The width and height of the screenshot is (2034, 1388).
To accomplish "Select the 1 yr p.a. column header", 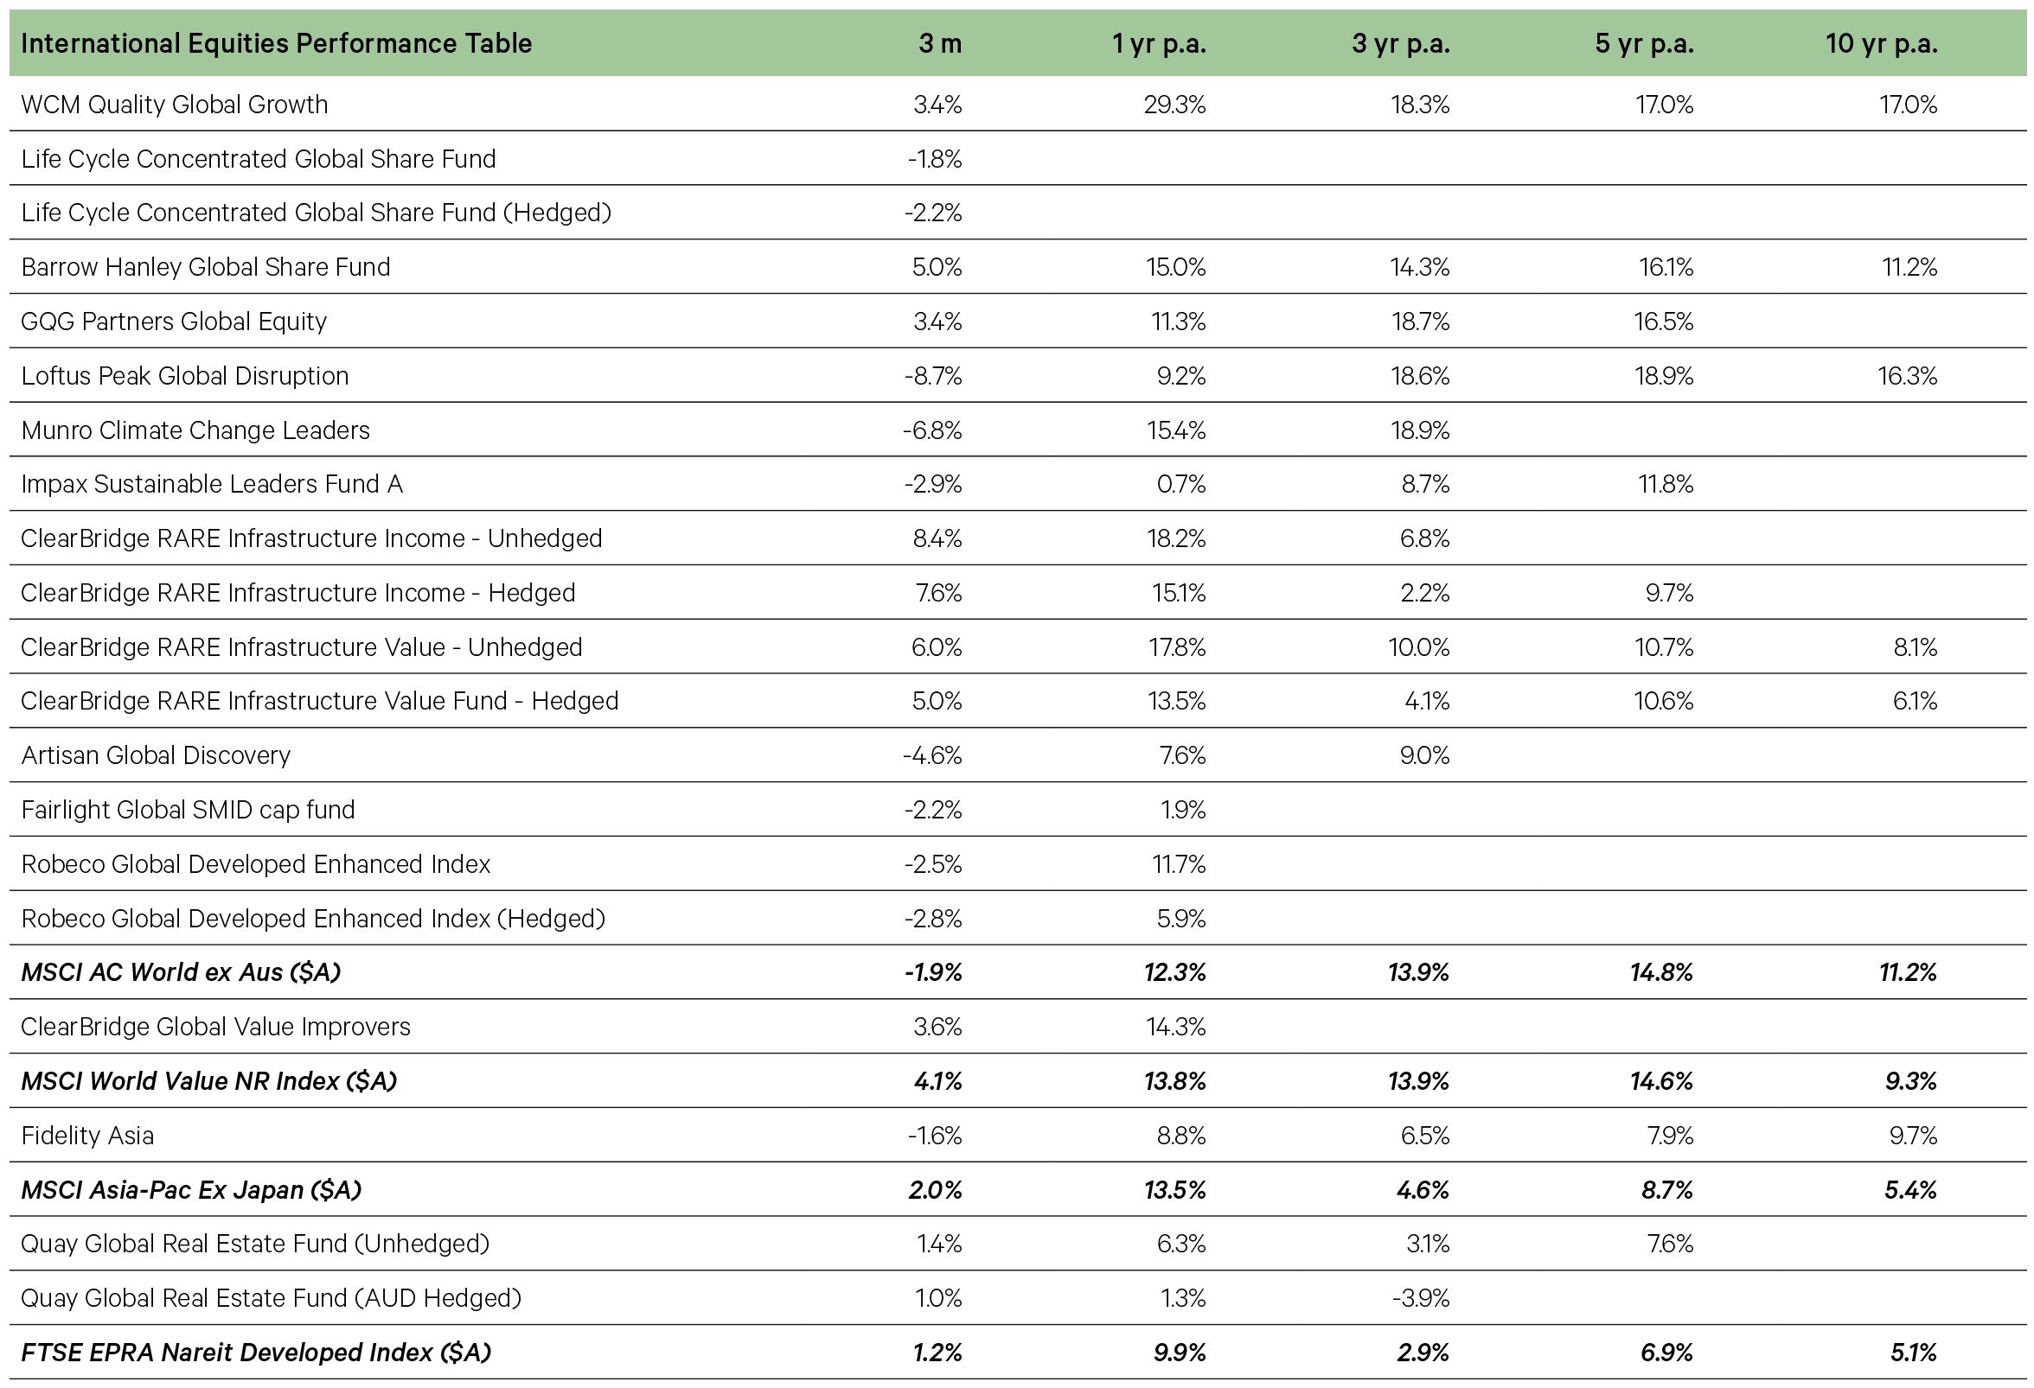I will (x=1159, y=44).
